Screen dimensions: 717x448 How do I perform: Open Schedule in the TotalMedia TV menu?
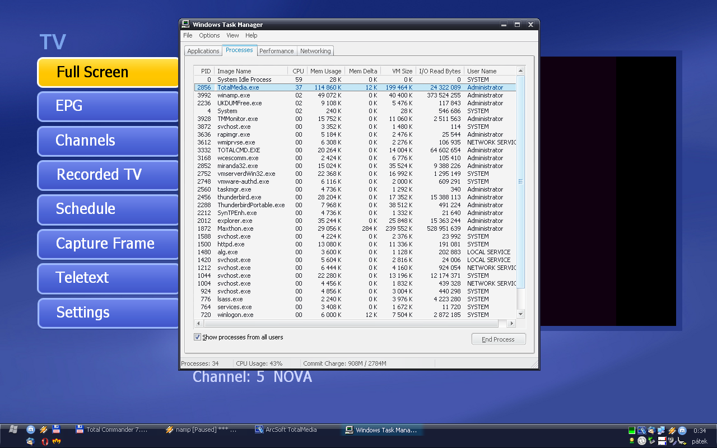click(108, 209)
